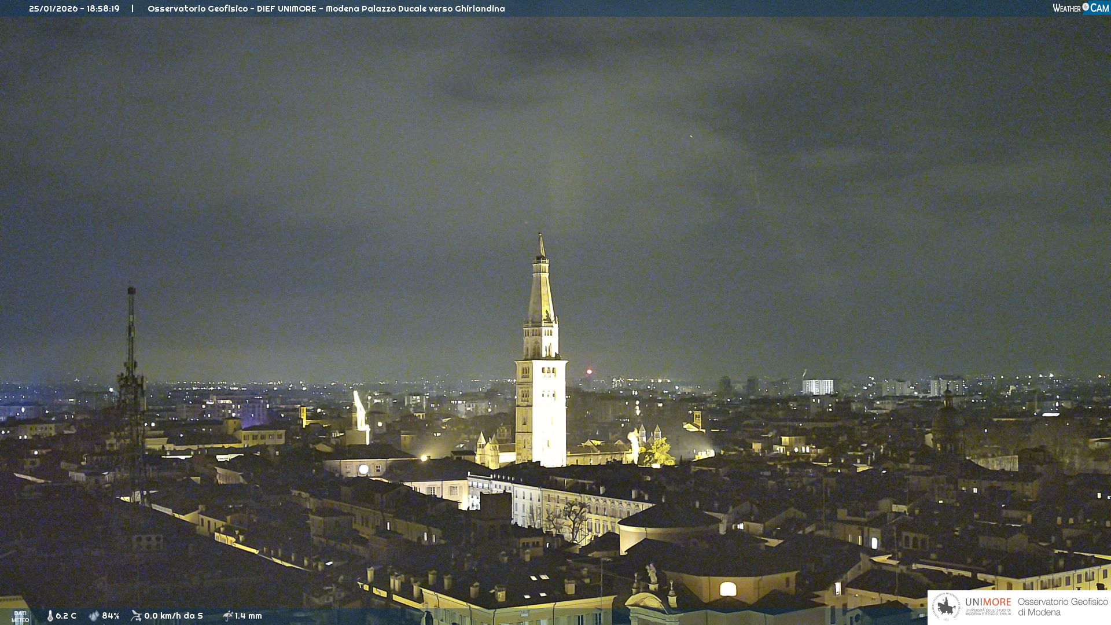Click the 84% humidity value
The width and height of the screenshot is (1111, 625).
[111, 616]
